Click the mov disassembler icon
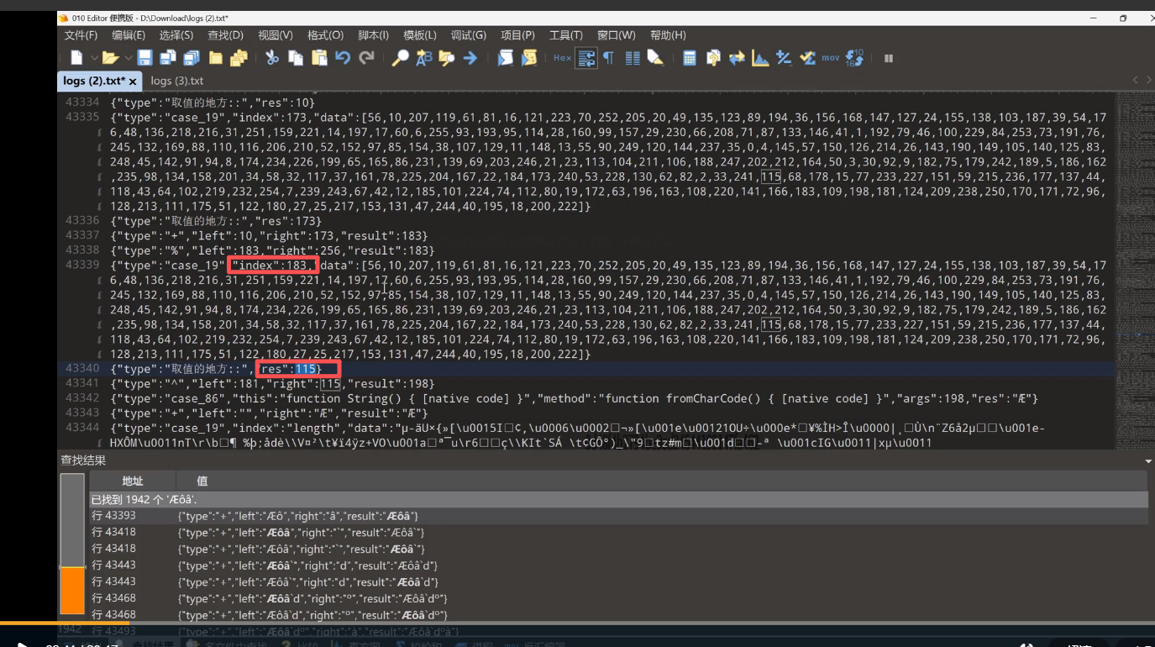Image resolution: width=1155 pixels, height=647 pixels. tap(831, 58)
